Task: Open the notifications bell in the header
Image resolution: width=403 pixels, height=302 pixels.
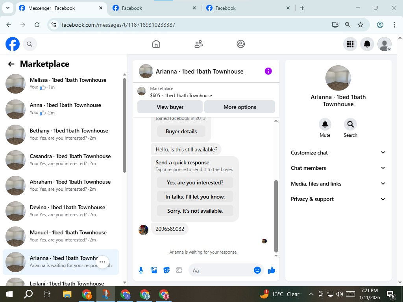Action: click(367, 44)
